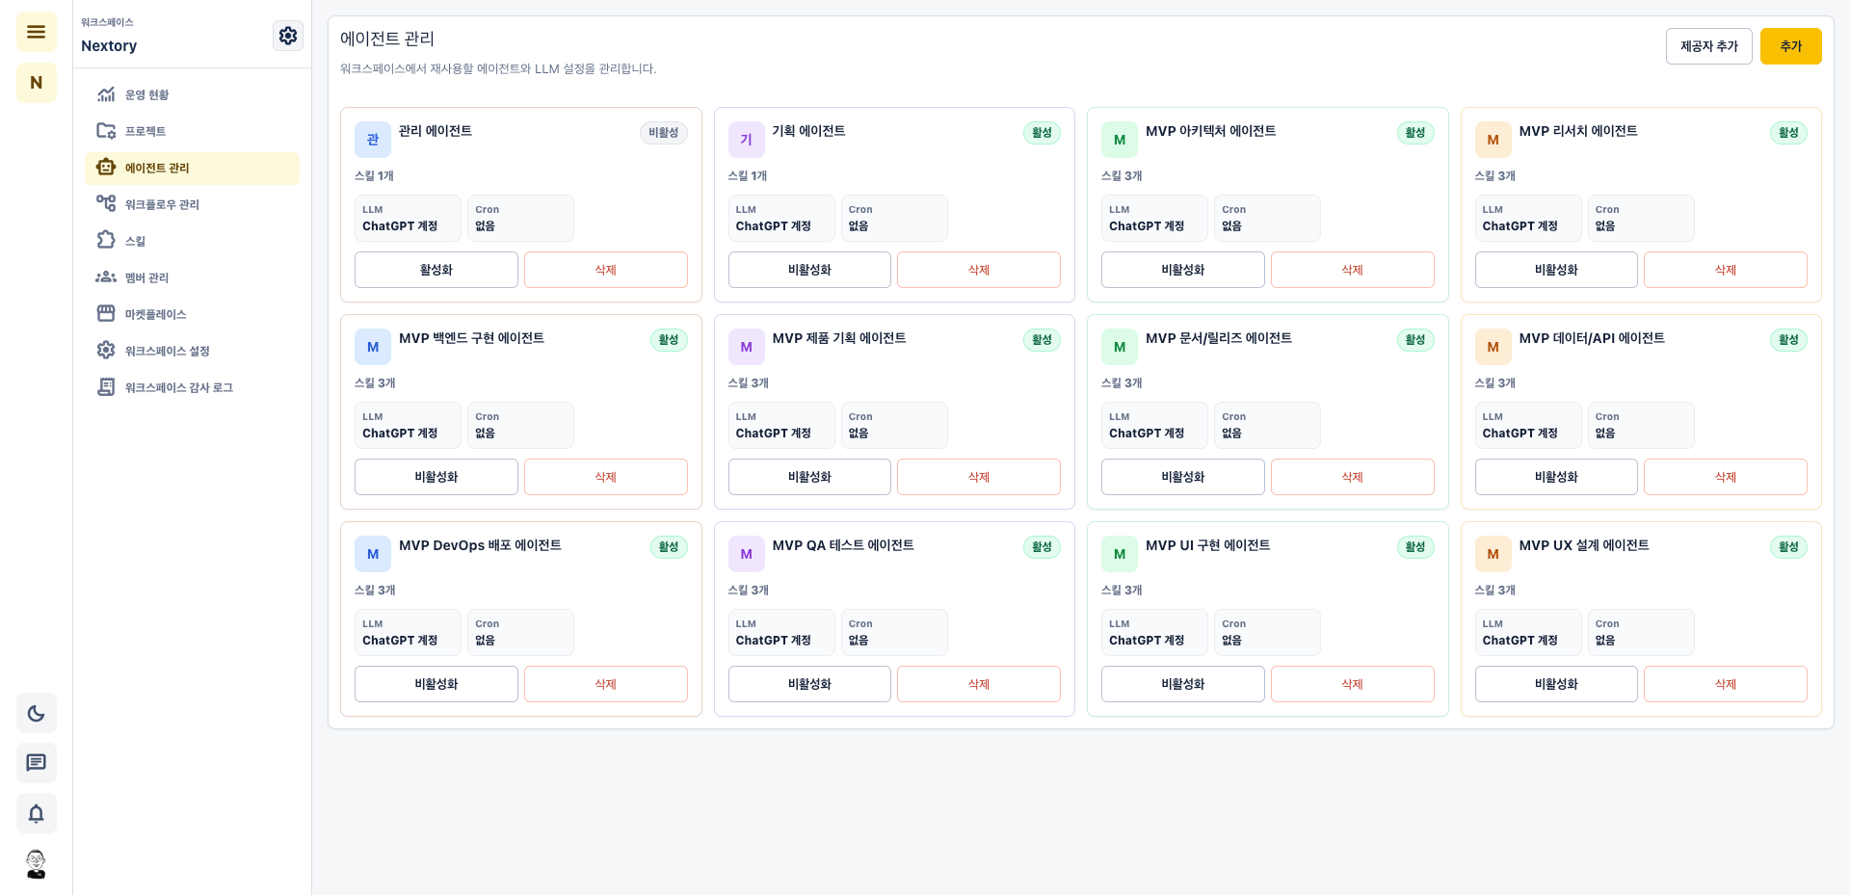This screenshot has height=895, width=1850.
Task: Deactivate MVP UX 설계 에이전트
Action: click(x=1556, y=684)
